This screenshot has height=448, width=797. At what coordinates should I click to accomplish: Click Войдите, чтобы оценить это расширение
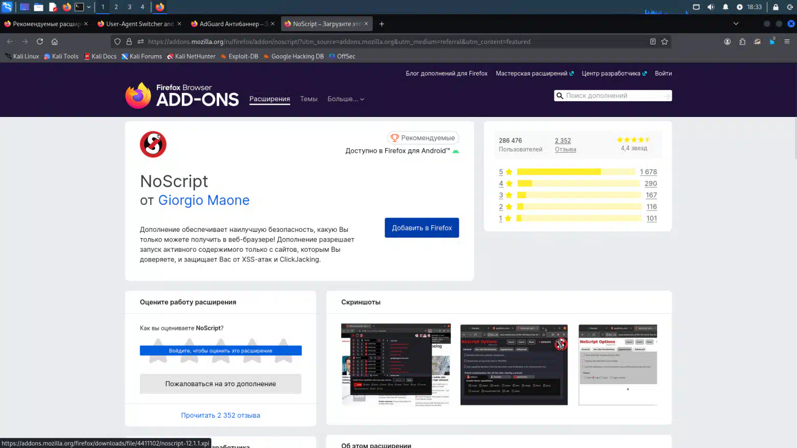coord(221,350)
